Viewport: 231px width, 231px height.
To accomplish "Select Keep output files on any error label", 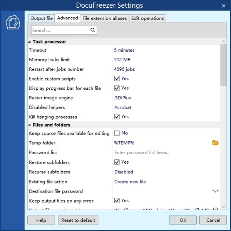I will 61,201.
